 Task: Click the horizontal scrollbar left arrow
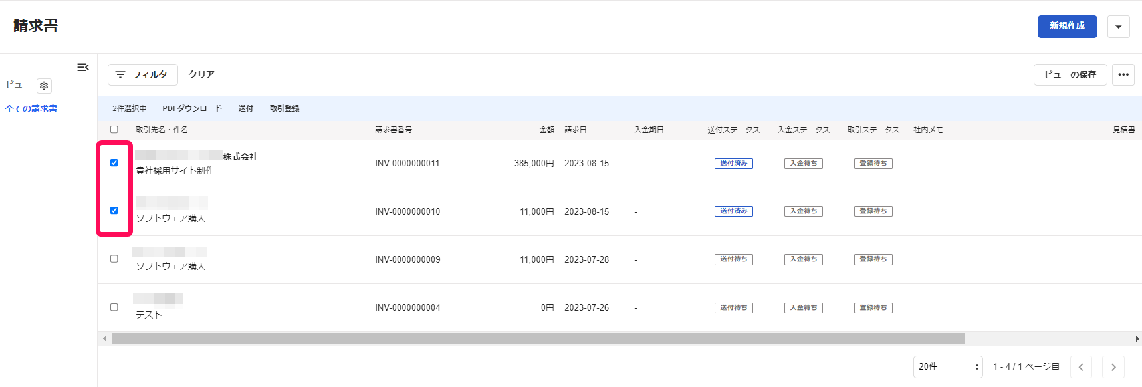click(x=104, y=339)
